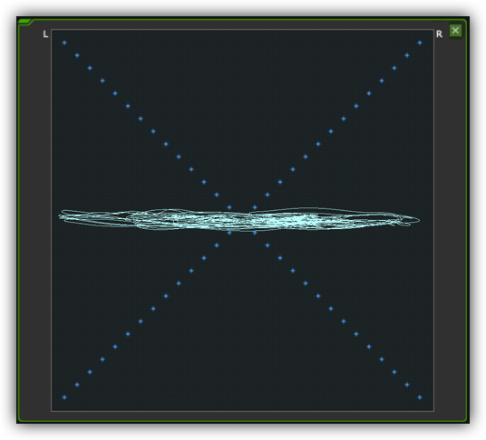Click the empty scope area above the trace
This screenshot has width=486, height=440.
tap(242, 109)
